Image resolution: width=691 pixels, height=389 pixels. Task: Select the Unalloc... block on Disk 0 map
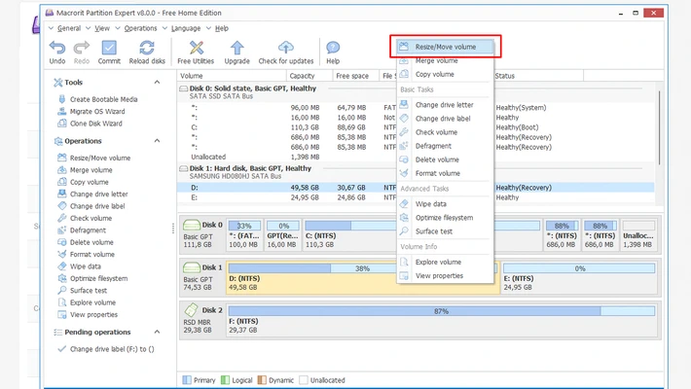point(638,234)
